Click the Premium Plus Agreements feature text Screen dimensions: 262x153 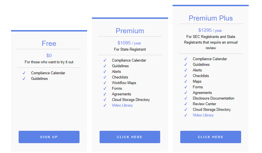click(202, 93)
